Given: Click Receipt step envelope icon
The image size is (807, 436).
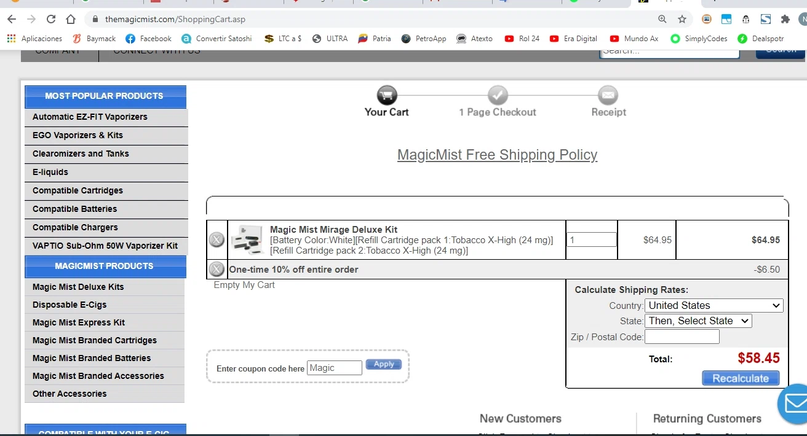Looking at the screenshot, I should [608, 95].
